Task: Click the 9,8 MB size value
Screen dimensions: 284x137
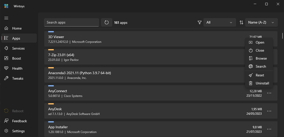Action: point(257,127)
